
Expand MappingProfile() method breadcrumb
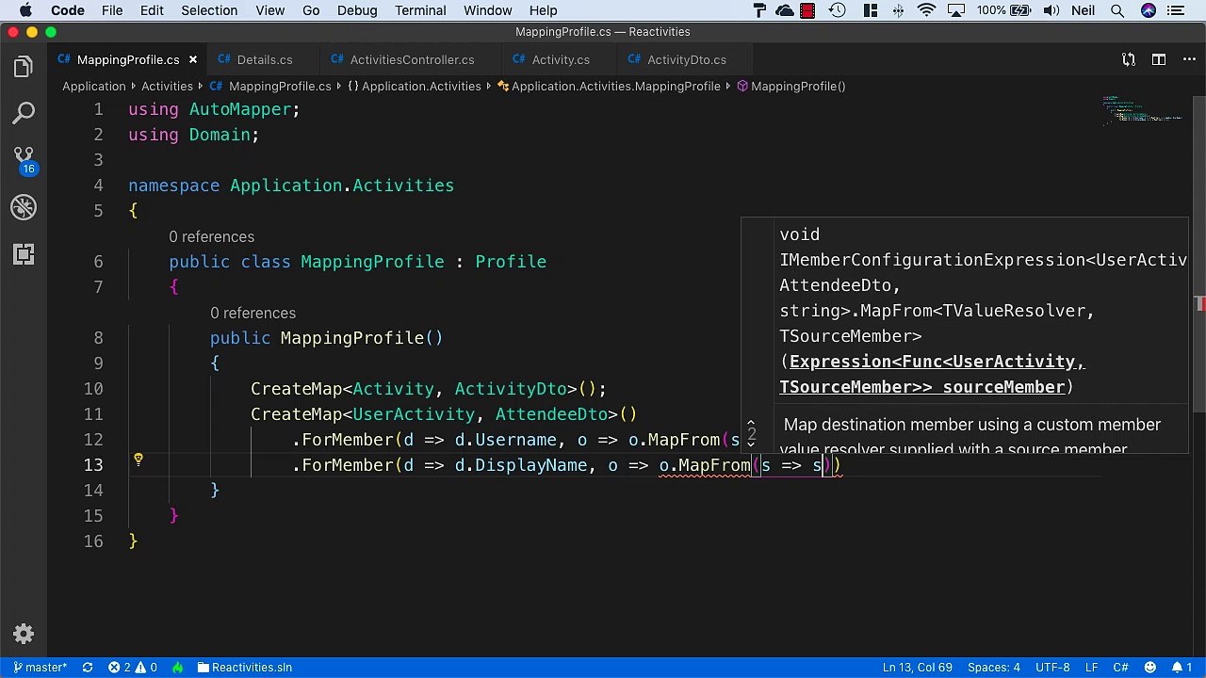point(791,86)
